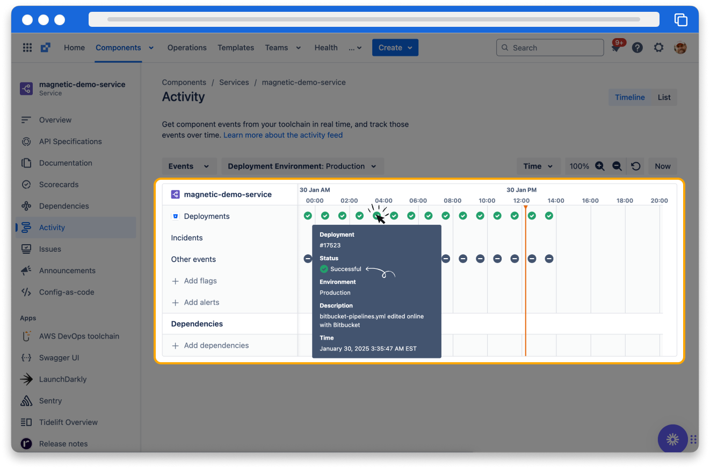Zoom out the timeline with magnifier minus
The height and width of the screenshot is (469, 710).
[x=617, y=166]
